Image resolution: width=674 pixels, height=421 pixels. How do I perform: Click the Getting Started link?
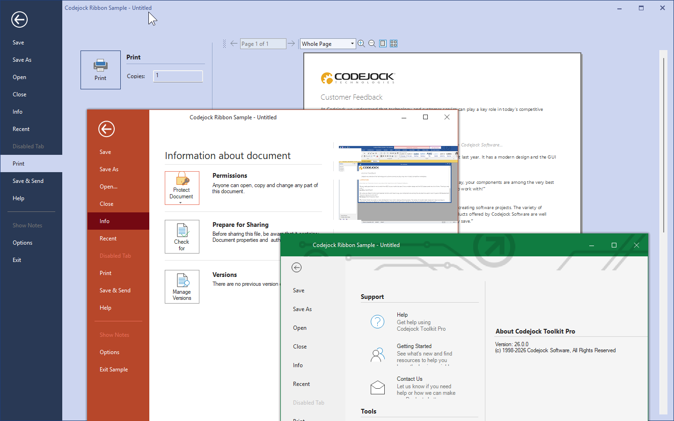[414, 346]
